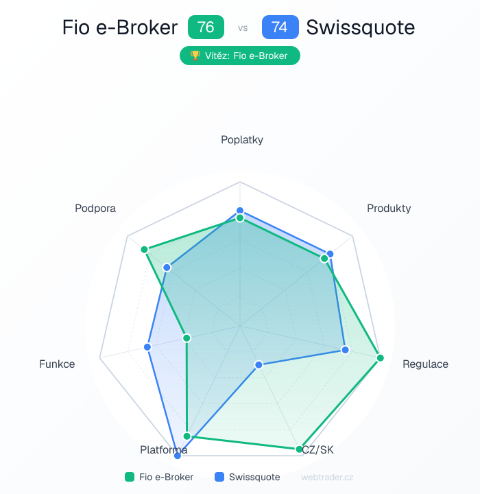Viewport: 480px width, 494px height.
Task: Click Fio e-Broker's green Regulace data point
Action: [x=380, y=357]
